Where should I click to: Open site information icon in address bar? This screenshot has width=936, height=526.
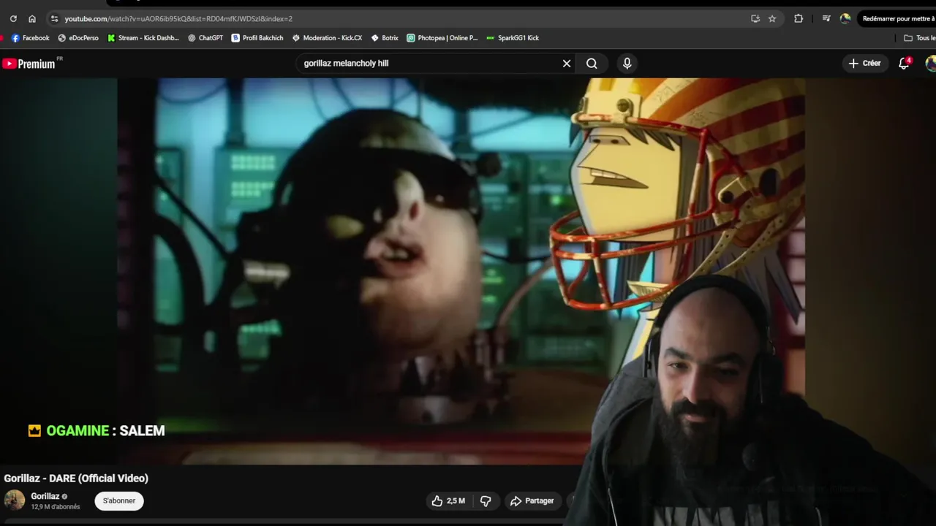tap(54, 19)
